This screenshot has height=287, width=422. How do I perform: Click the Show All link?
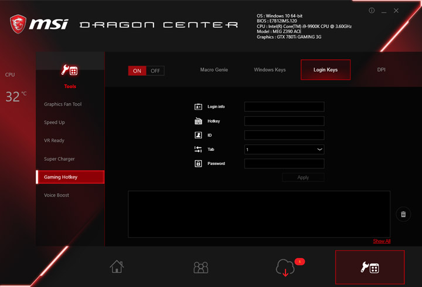(382, 241)
